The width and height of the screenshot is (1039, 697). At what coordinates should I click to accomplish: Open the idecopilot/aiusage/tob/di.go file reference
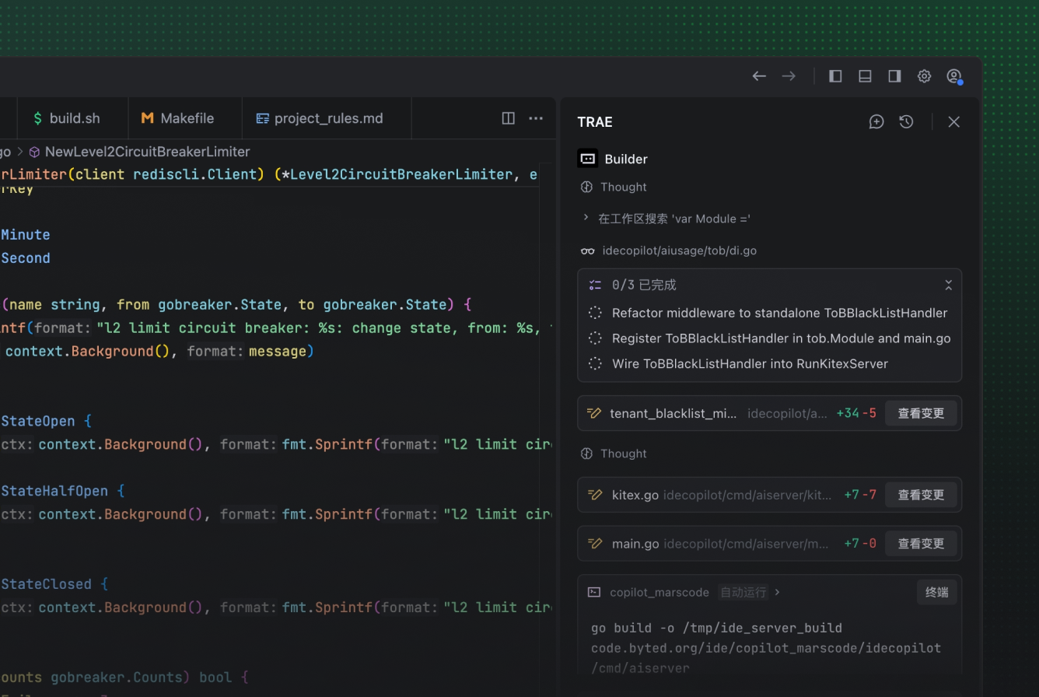[x=679, y=250]
